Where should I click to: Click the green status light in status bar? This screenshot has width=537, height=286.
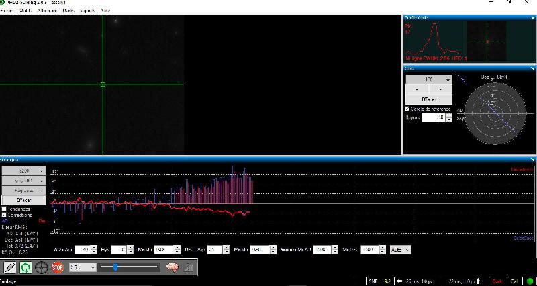530,281
